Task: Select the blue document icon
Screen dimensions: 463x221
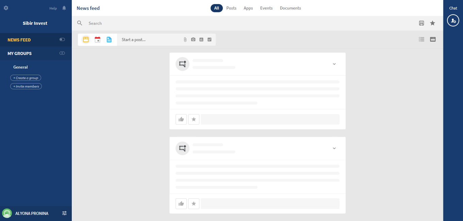Action: (x=109, y=40)
